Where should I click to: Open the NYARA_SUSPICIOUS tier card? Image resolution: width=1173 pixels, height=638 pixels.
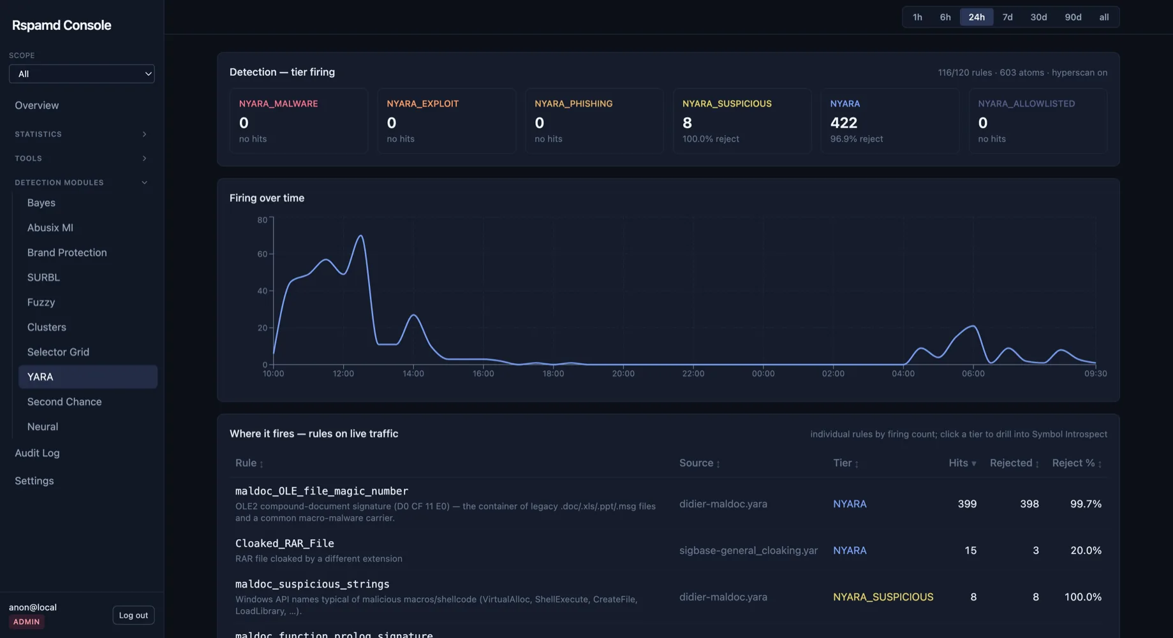(742, 121)
